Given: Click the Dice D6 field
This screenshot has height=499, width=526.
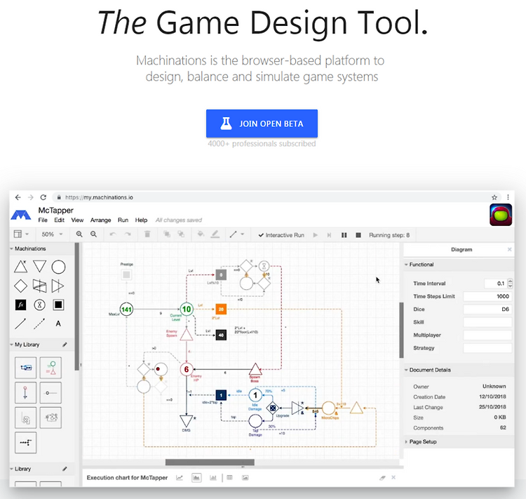Looking at the screenshot, I should pyautogui.click(x=487, y=310).
